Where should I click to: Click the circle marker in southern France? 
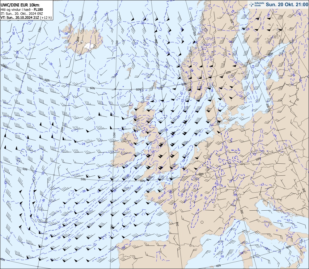click(202, 222)
